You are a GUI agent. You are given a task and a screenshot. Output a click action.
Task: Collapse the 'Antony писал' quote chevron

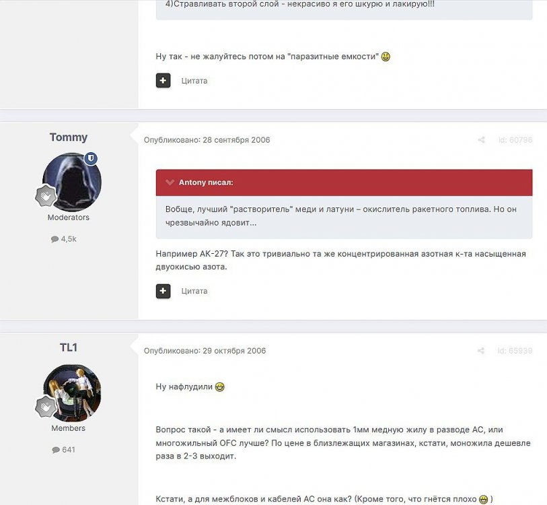click(170, 182)
